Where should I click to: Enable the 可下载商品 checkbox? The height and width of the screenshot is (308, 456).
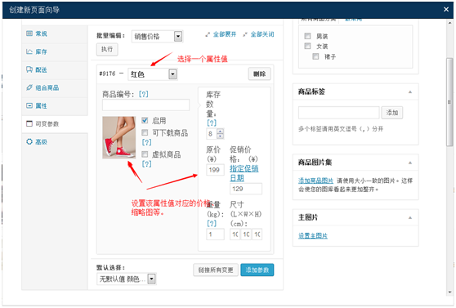coord(145,132)
